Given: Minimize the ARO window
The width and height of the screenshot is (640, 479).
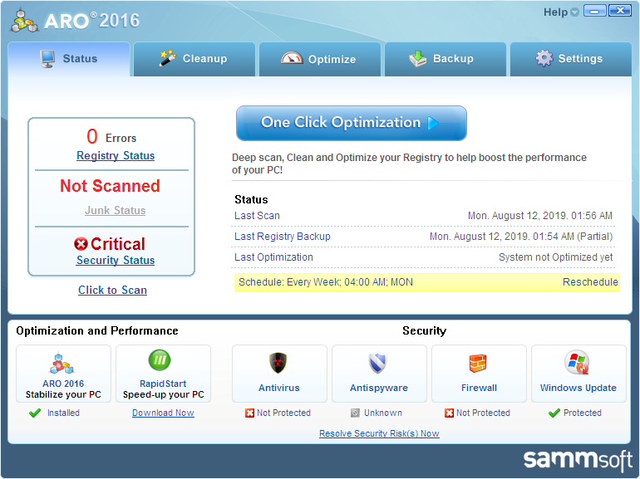Looking at the screenshot, I should (x=594, y=11).
